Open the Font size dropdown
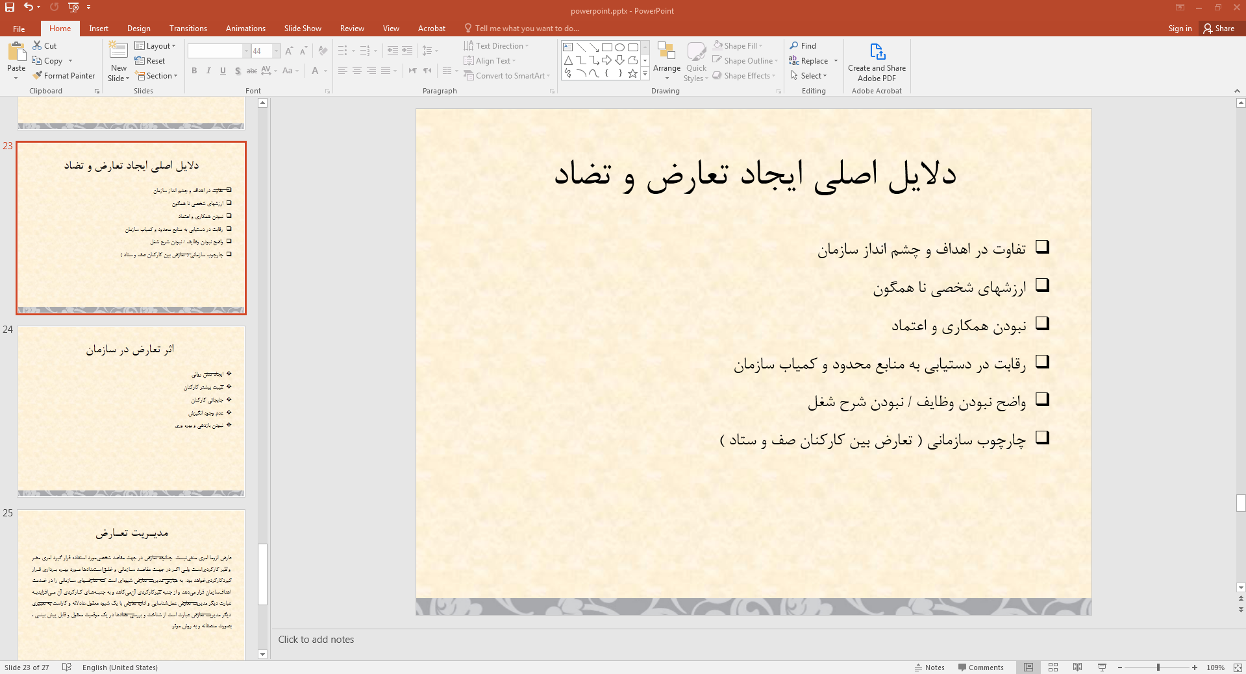 [277, 51]
